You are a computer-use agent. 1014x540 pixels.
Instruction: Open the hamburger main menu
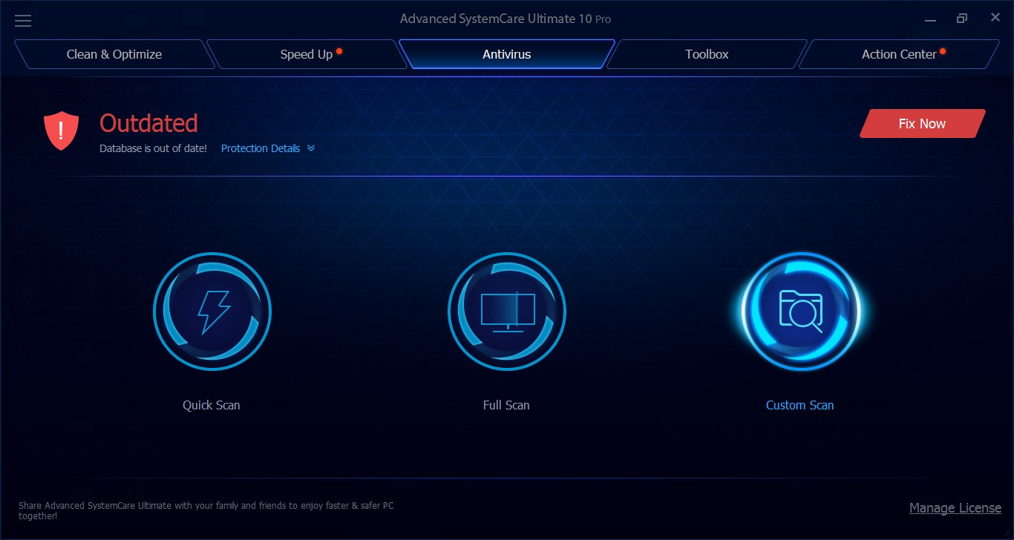pos(23,19)
